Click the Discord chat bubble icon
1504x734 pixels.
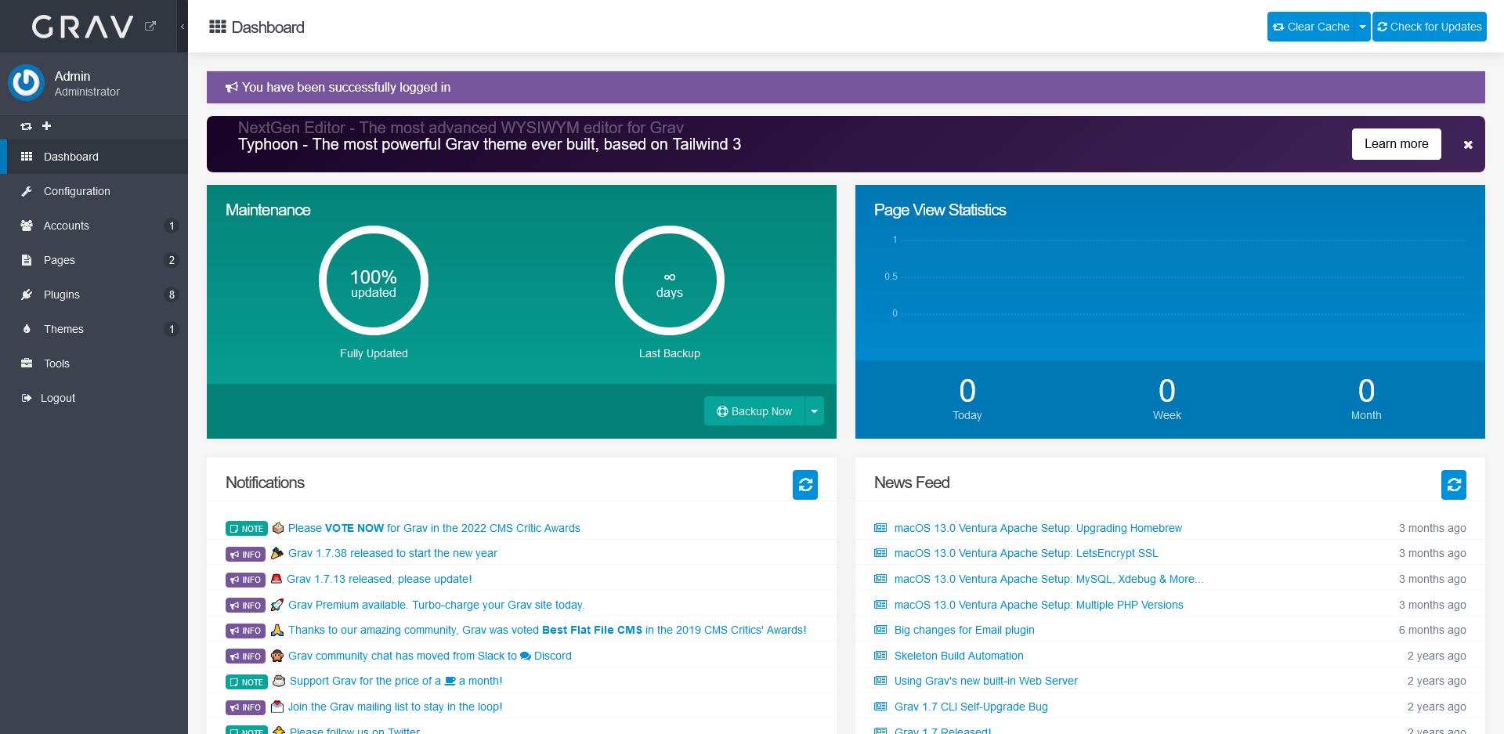tap(526, 656)
